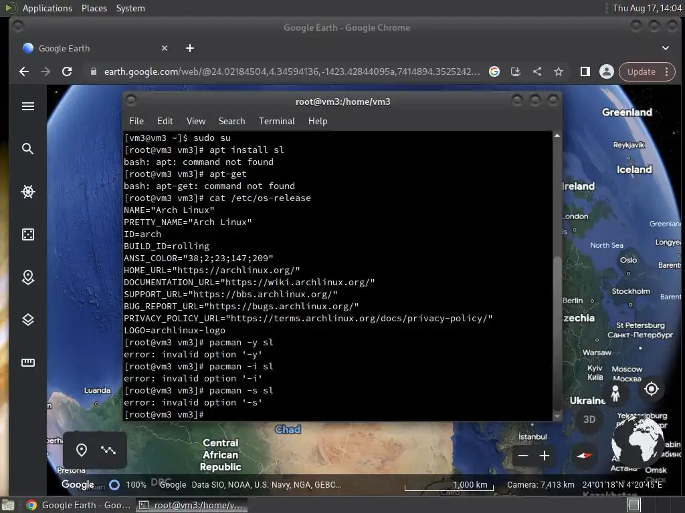685x513 pixels.
Task: Click the share icon in address bar
Action: [x=537, y=71]
